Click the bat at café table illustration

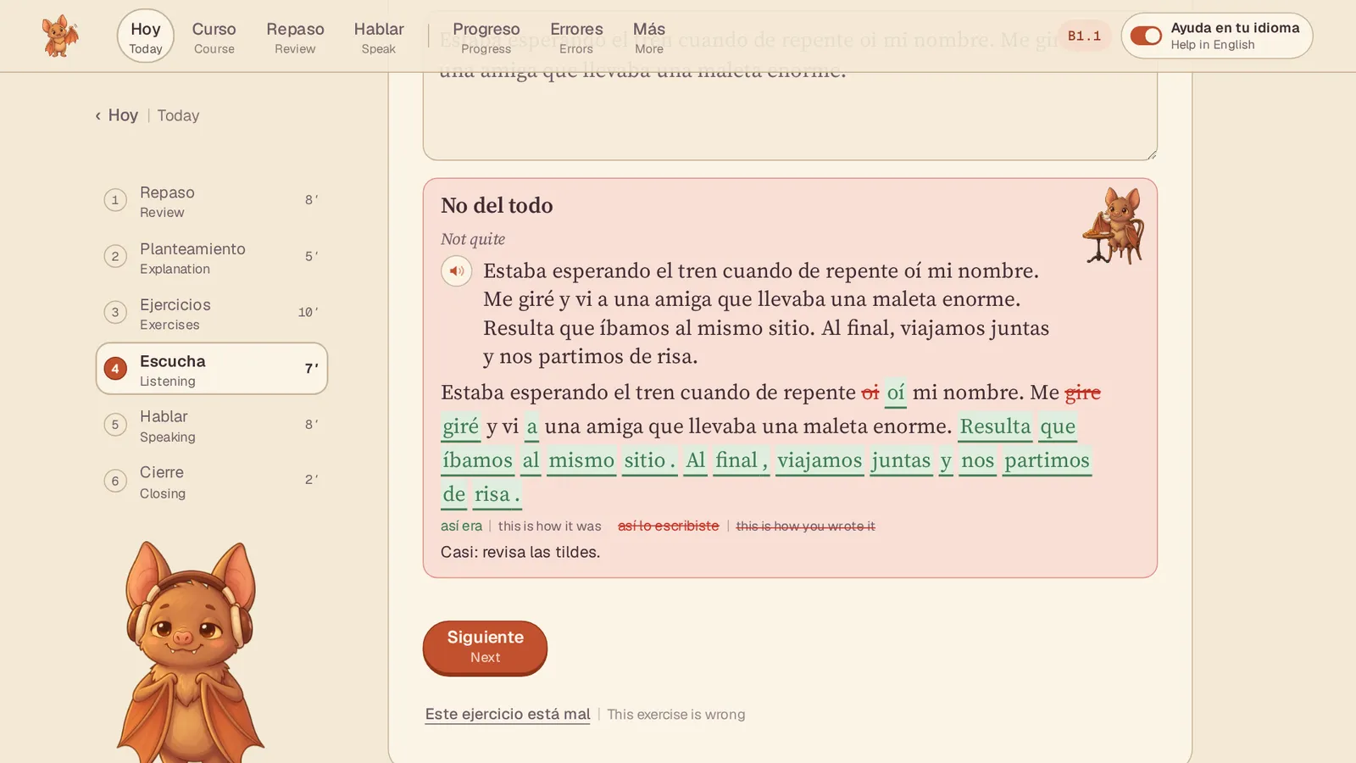pos(1114,226)
